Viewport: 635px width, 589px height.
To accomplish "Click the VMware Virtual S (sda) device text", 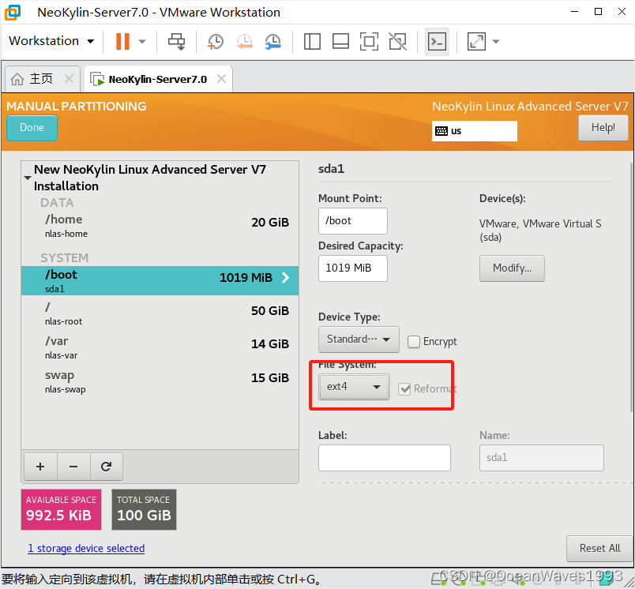I will (x=540, y=231).
